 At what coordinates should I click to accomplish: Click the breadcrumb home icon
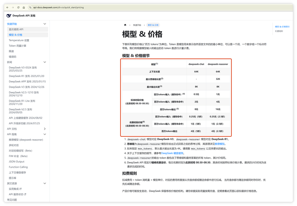(125, 25)
